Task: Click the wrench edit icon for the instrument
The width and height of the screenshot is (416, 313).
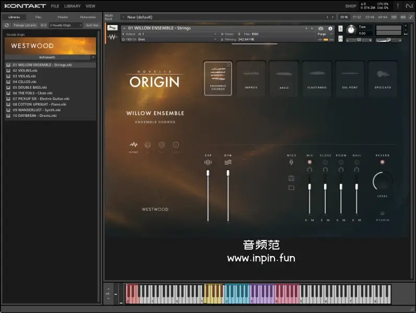Action: tap(111, 28)
